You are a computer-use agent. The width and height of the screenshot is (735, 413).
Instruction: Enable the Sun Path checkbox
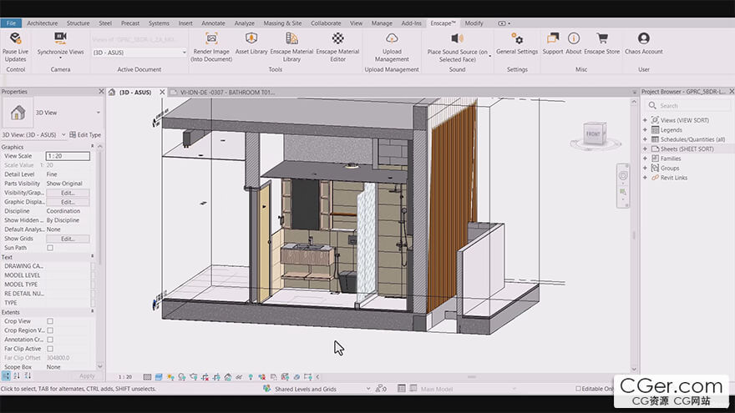tap(50, 248)
